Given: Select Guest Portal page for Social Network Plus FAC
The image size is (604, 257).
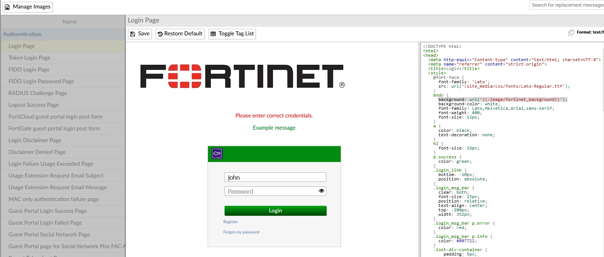Looking at the screenshot, I should pos(63,246).
